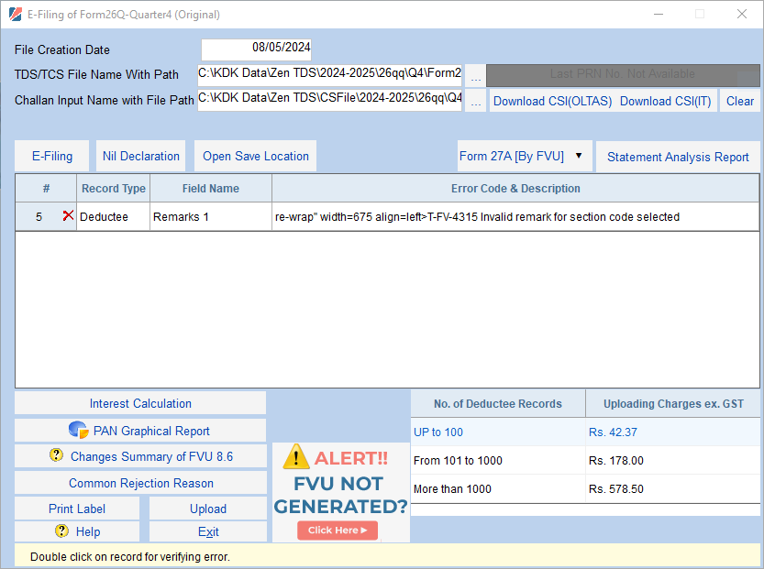This screenshot has height=569, width=764.
Task: Open the Form 27A [By FVU] dropdown
Action: click(x=525, y=157)
